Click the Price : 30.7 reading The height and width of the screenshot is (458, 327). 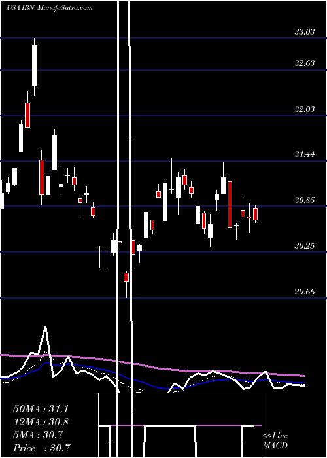pos(42,448)
